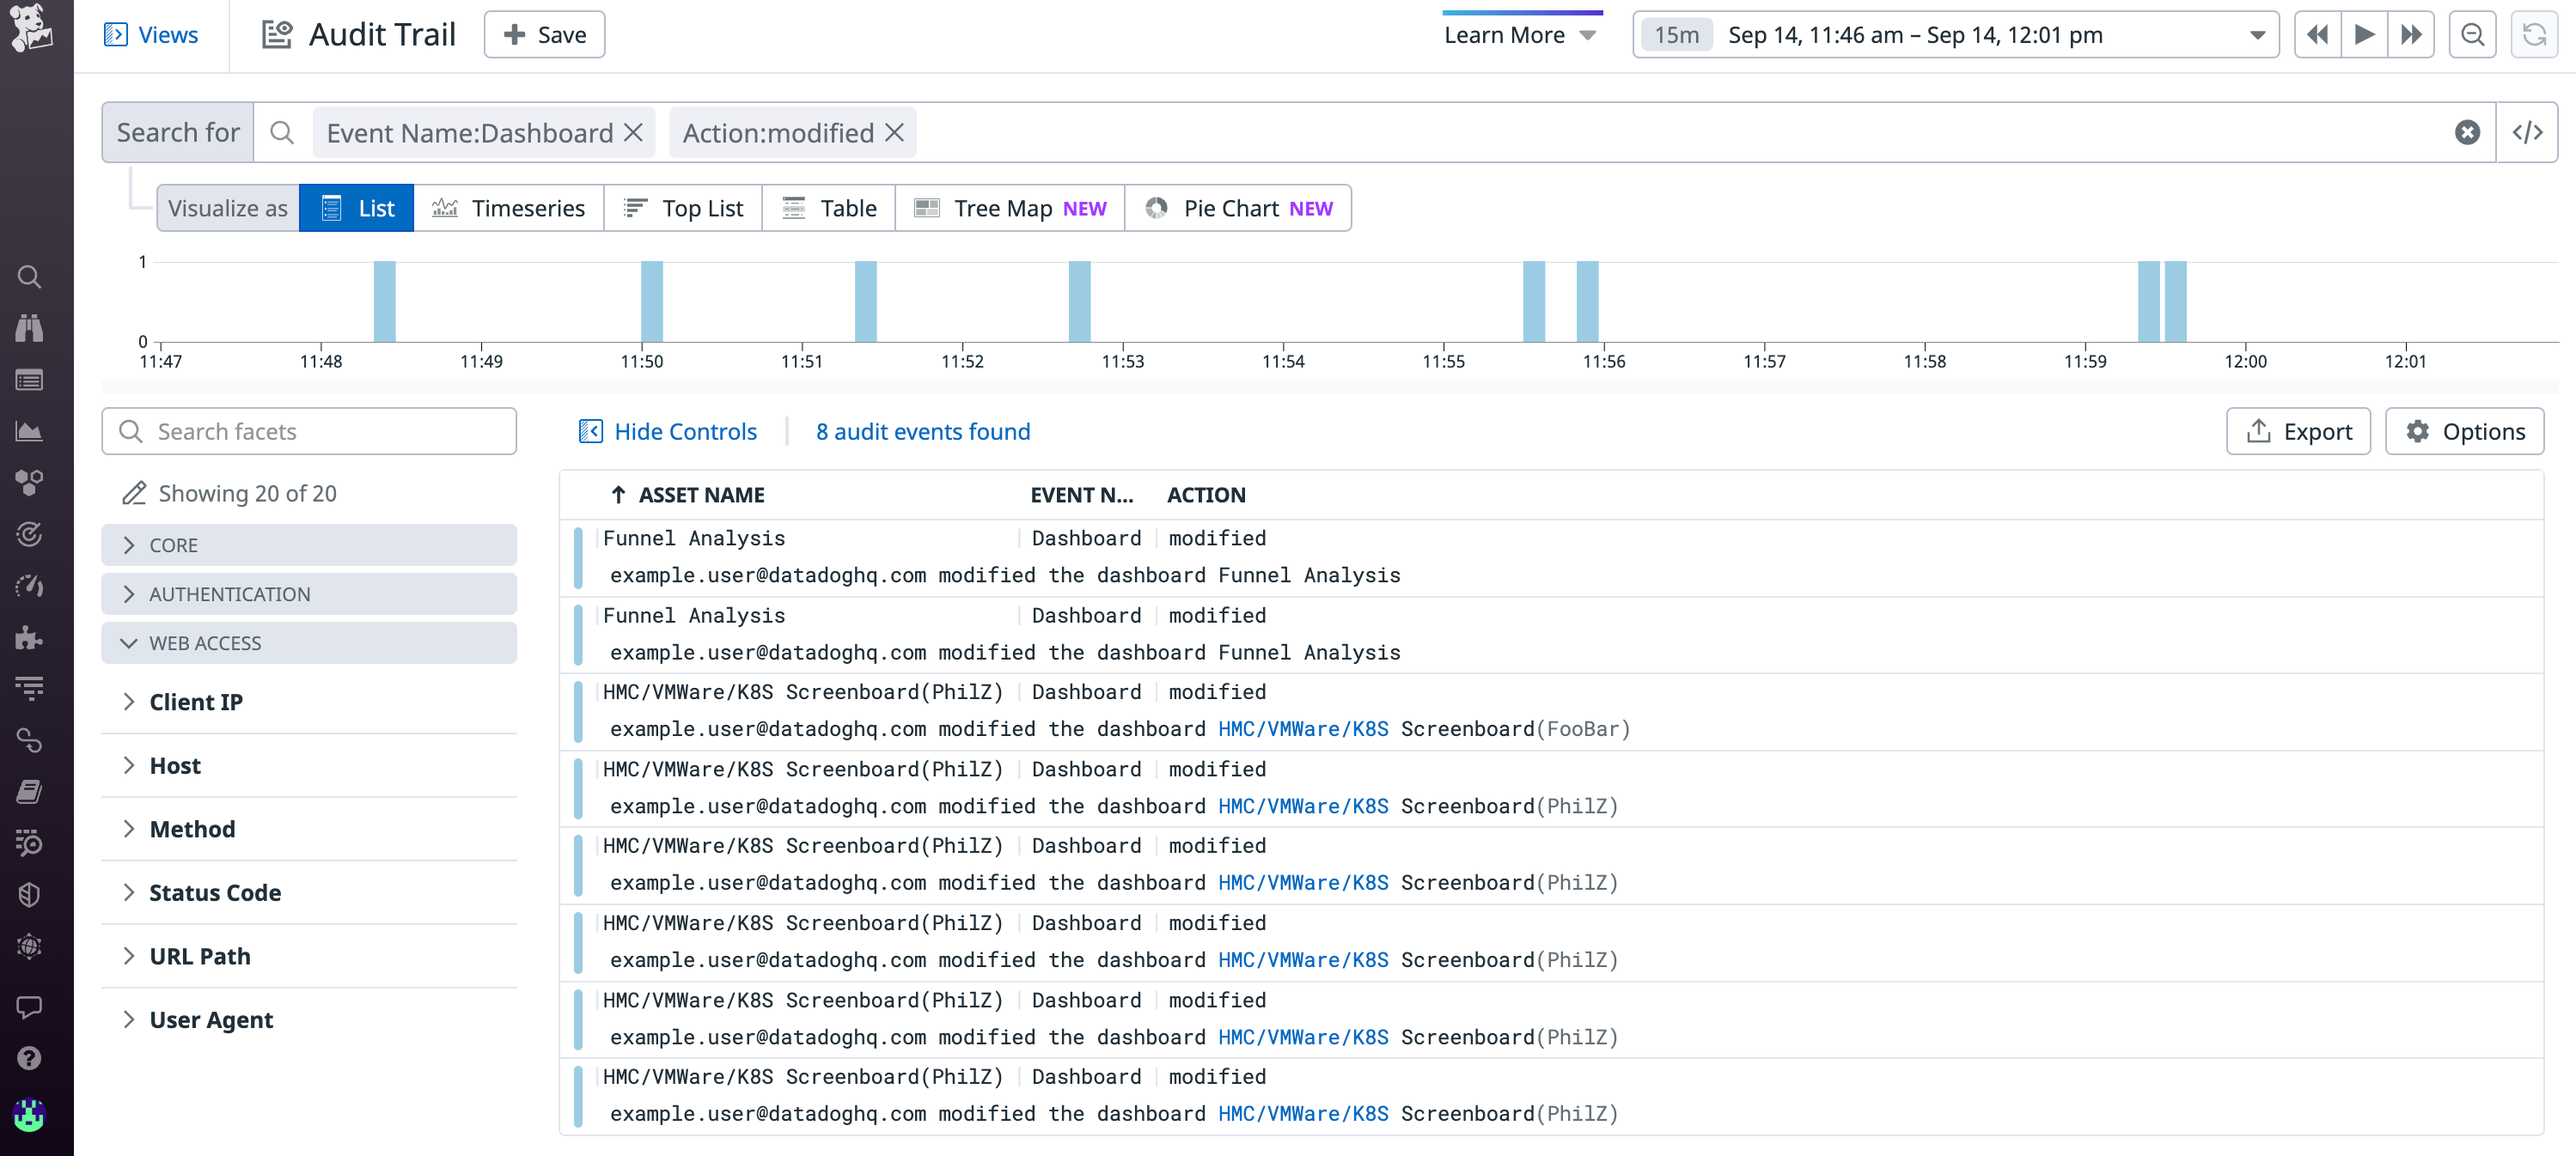Click the Export button
The height and width of the screenshot is (1156, 2576).
(x=2298, y=430)
